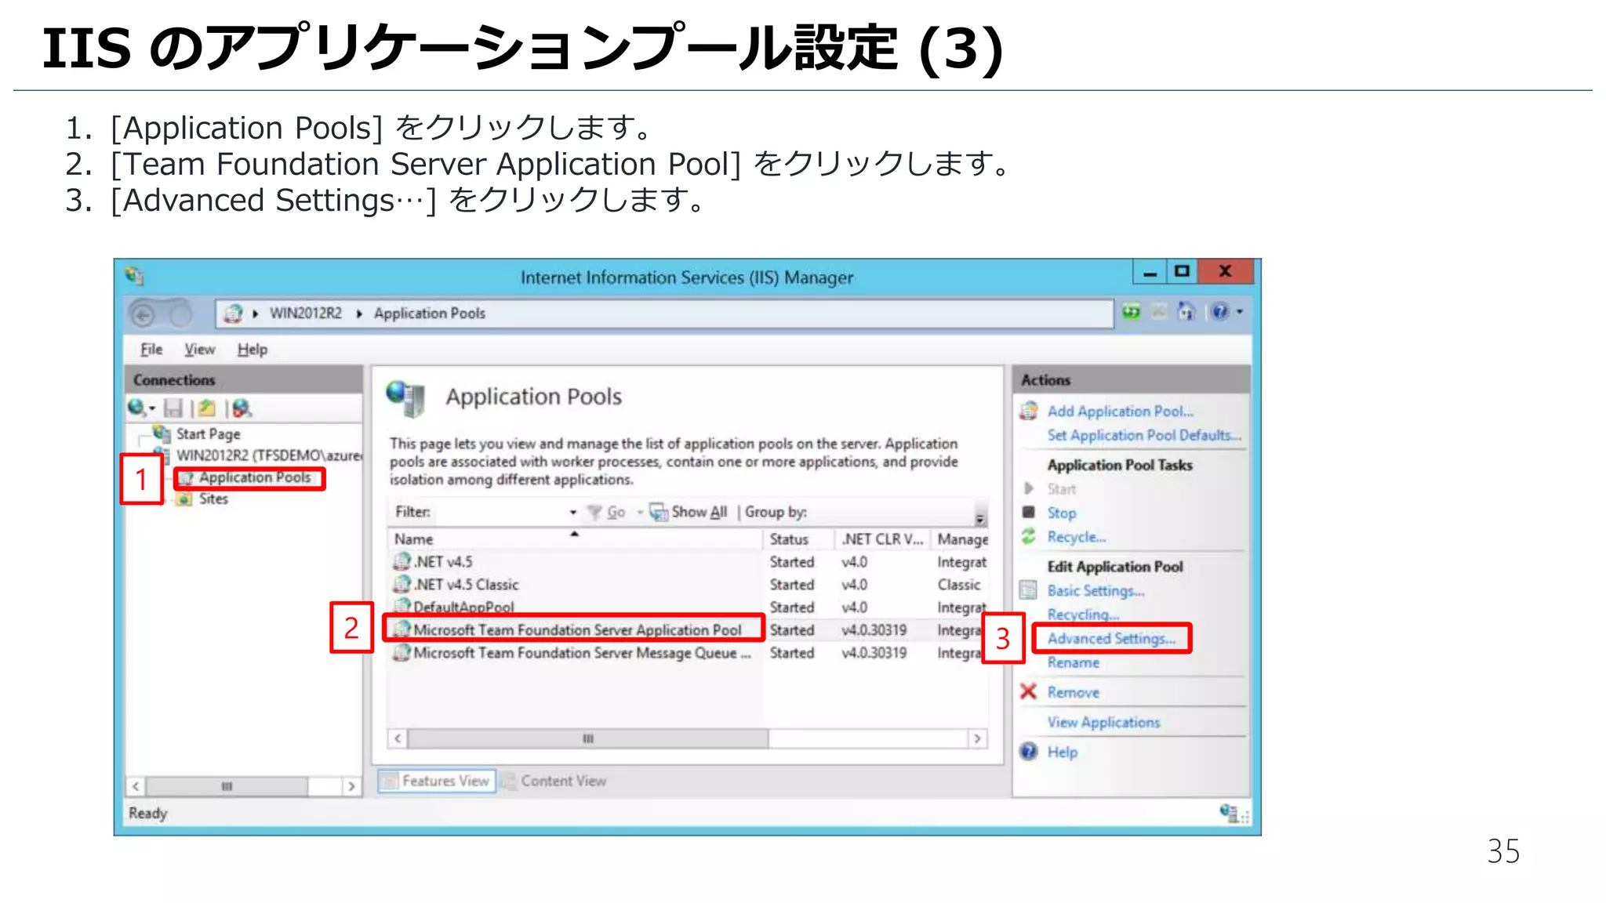
Task: Click the Home icon in address toolbar
Action: 1186,312
